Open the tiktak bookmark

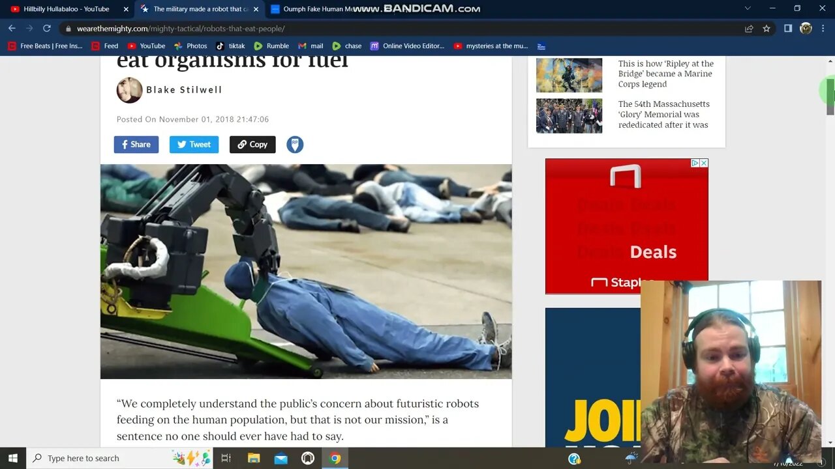[230, 46]
